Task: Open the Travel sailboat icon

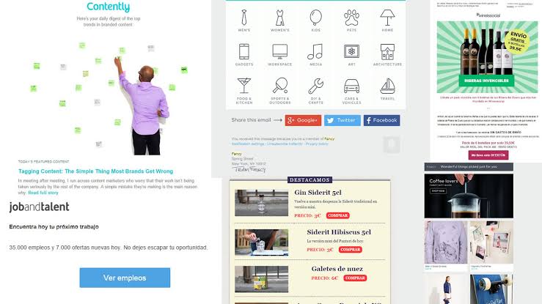Action: coord(387,86)
